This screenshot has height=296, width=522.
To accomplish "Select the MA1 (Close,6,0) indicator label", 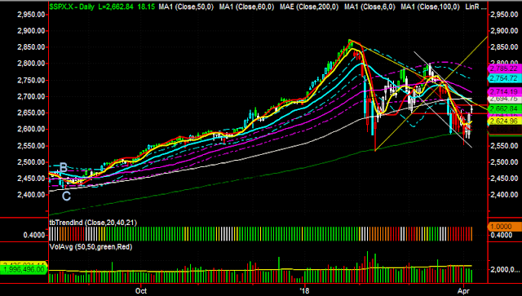I will [x=369, y=7].
